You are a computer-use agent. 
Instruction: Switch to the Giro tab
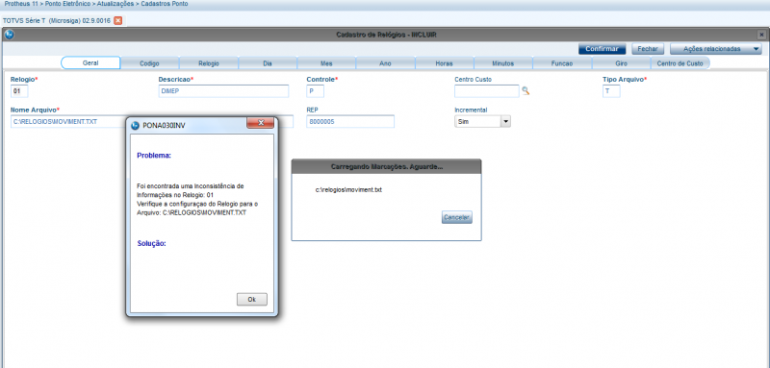point(621,63)
